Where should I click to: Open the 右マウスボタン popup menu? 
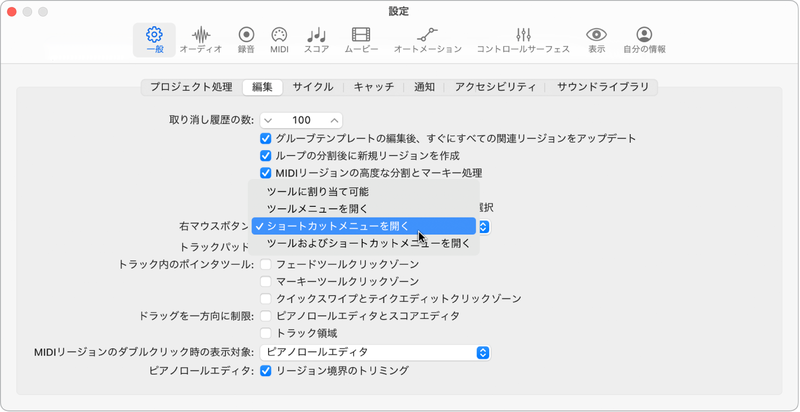(x=482, y=226)
